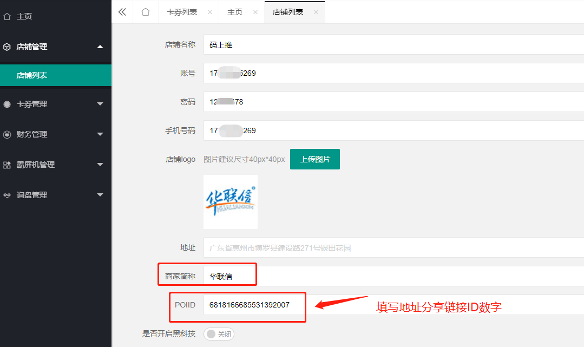Collapse the 店铺管理 menu arrow

point(100,47)
